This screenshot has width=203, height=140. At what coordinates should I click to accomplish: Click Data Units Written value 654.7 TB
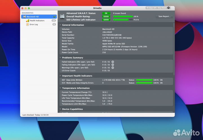click(x=114, y=80)
